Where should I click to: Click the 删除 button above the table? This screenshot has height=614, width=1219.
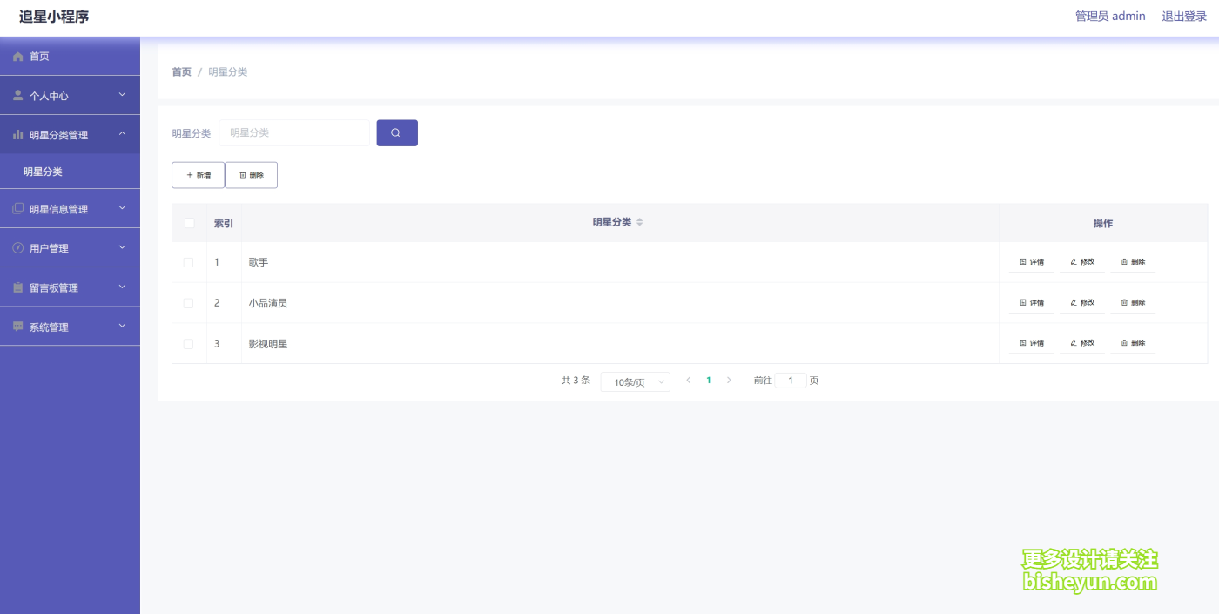tap(251, 175)
